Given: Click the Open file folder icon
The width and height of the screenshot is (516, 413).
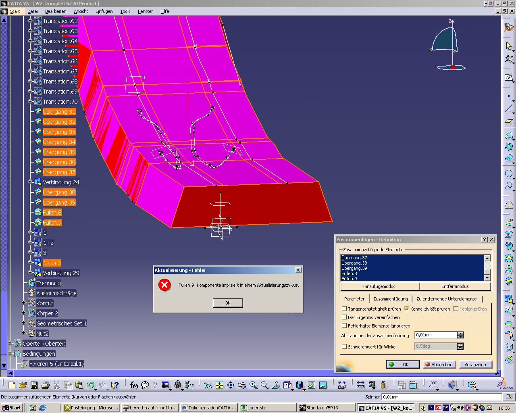Looking at the screenshot, I should pyautogui.click(x=23, y=385).
